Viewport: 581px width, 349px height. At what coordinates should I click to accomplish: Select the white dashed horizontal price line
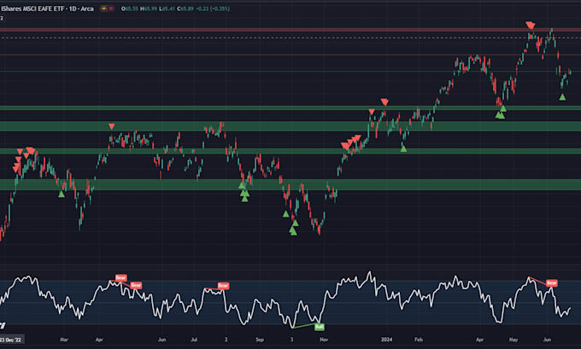click(x=290, y=39)
